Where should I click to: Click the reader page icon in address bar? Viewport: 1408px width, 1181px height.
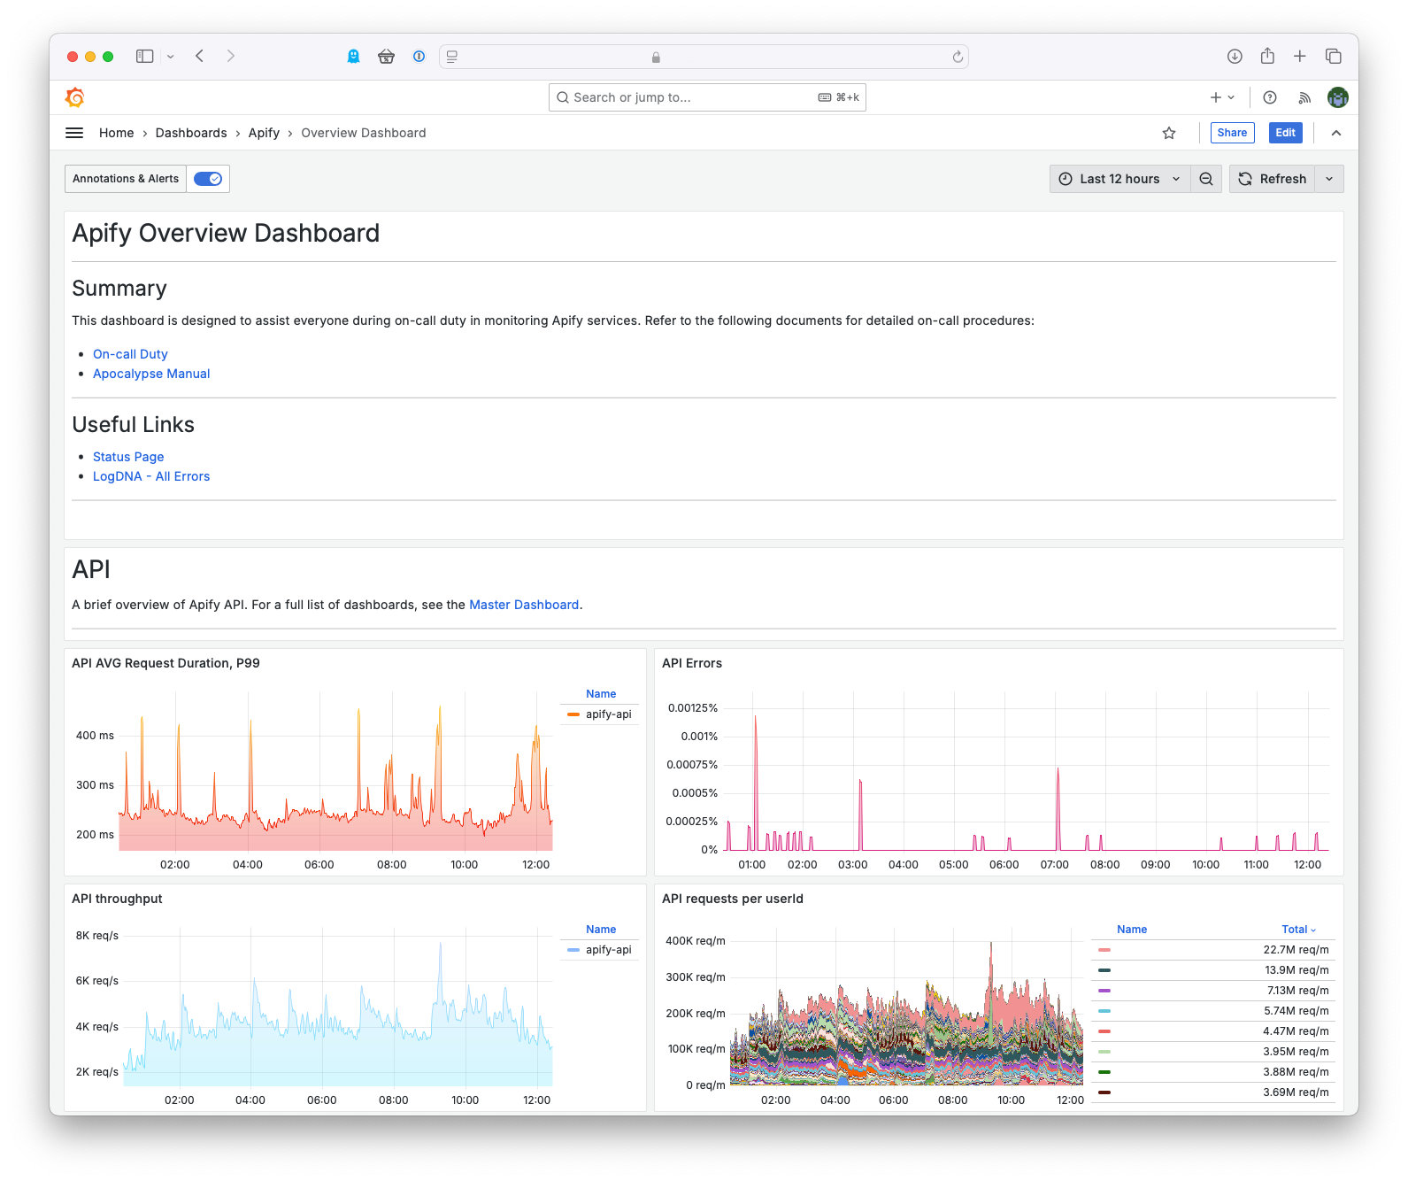tap(452, 57)
